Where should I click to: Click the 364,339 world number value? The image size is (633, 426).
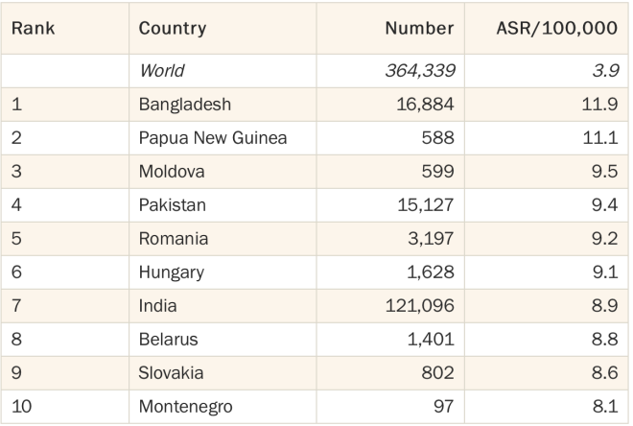point(420,71)
